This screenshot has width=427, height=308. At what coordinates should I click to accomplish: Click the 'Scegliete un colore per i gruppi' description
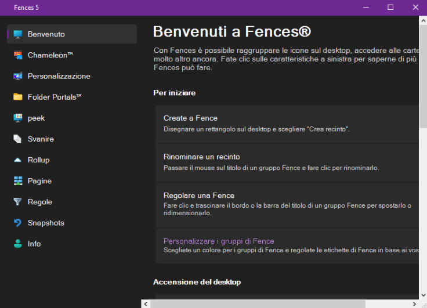[291, 250]
